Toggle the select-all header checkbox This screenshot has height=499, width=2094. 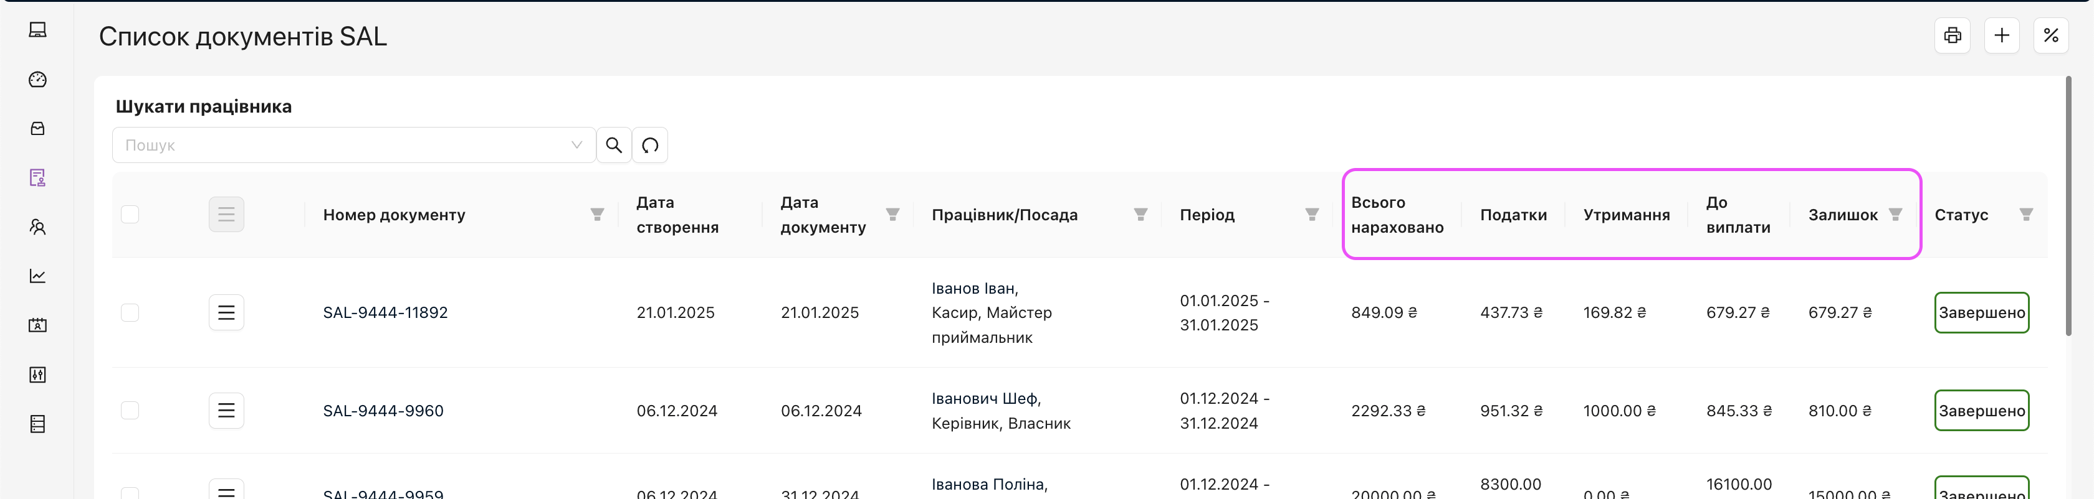130,214
